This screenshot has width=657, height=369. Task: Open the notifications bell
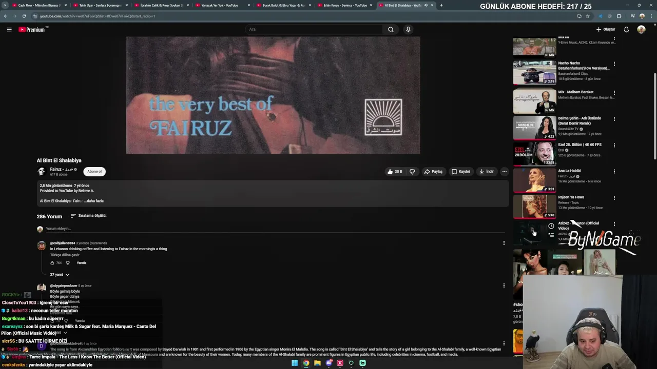tap(626, 29)
